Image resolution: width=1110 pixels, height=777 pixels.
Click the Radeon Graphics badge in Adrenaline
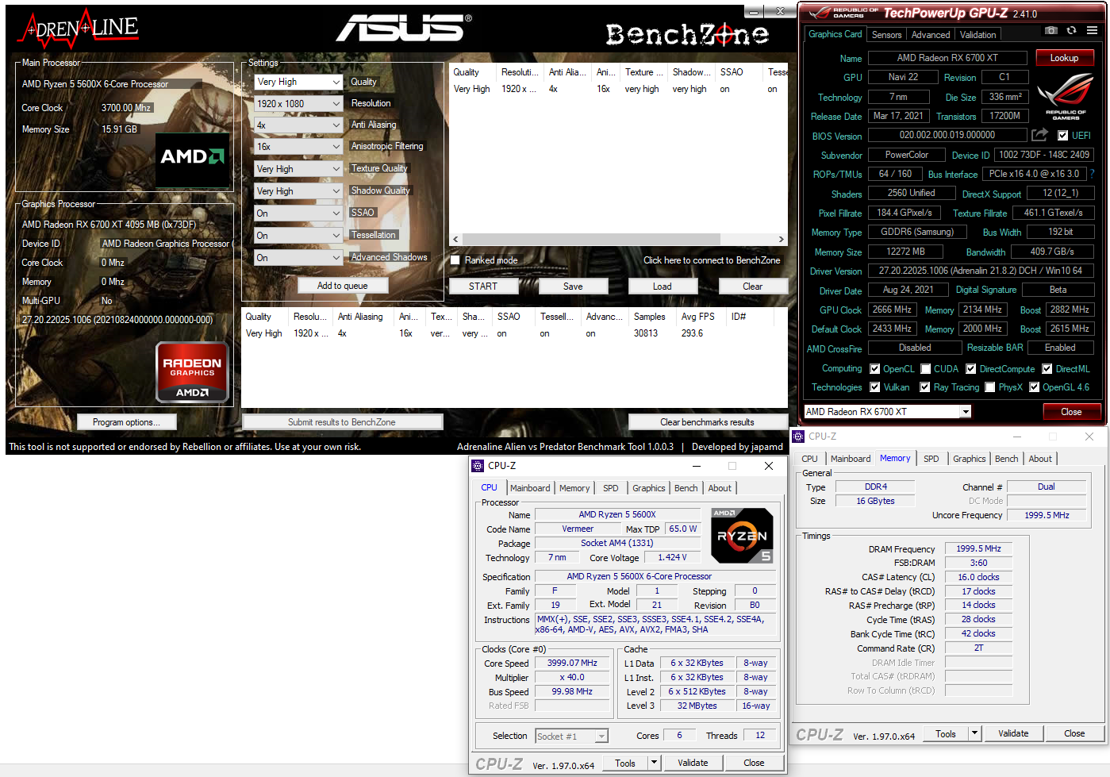[192, 371]
